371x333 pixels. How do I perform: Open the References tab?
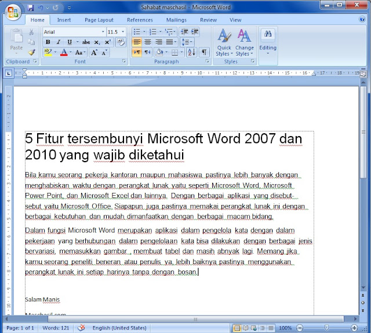pyautogui.click(x=140, y=20)
